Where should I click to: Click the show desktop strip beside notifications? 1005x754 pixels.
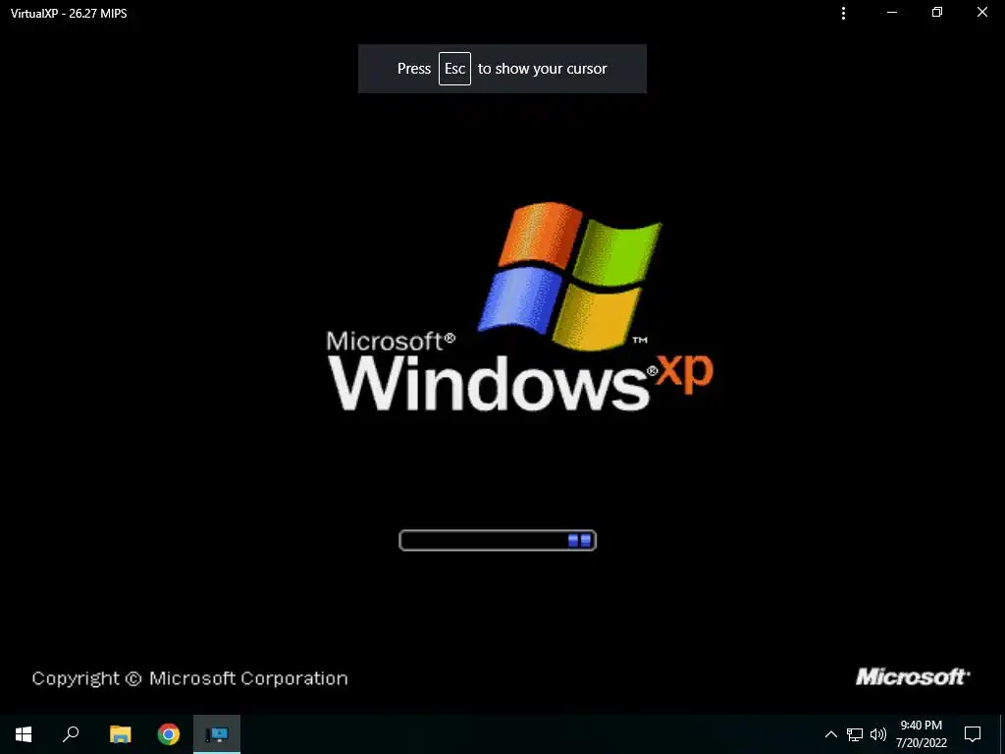click(1002, 734)
